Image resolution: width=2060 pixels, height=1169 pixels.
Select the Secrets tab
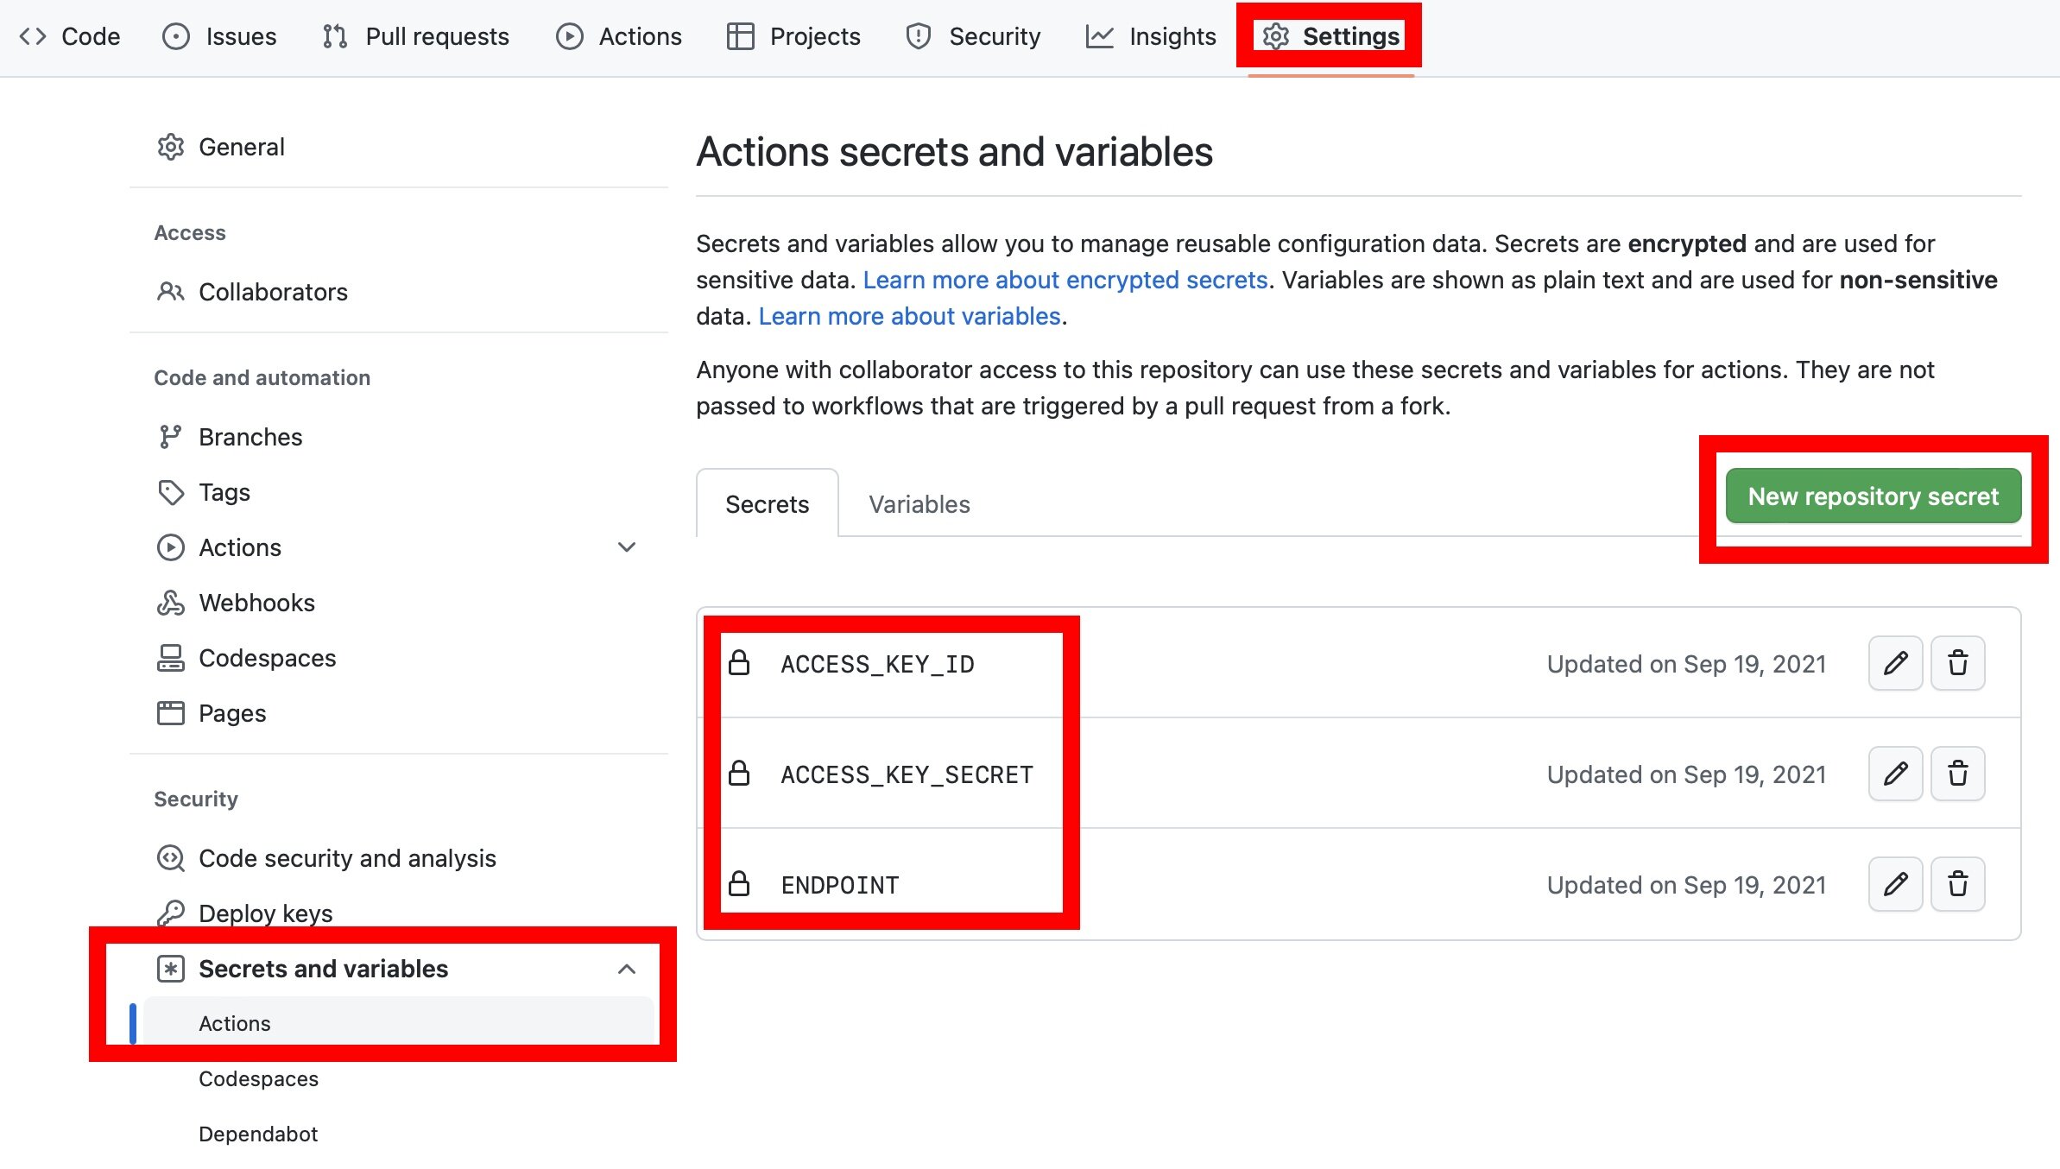coord(767,504)
